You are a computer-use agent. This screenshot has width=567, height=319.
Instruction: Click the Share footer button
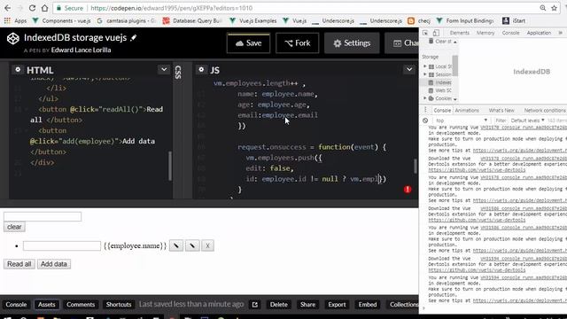point(307,305)
